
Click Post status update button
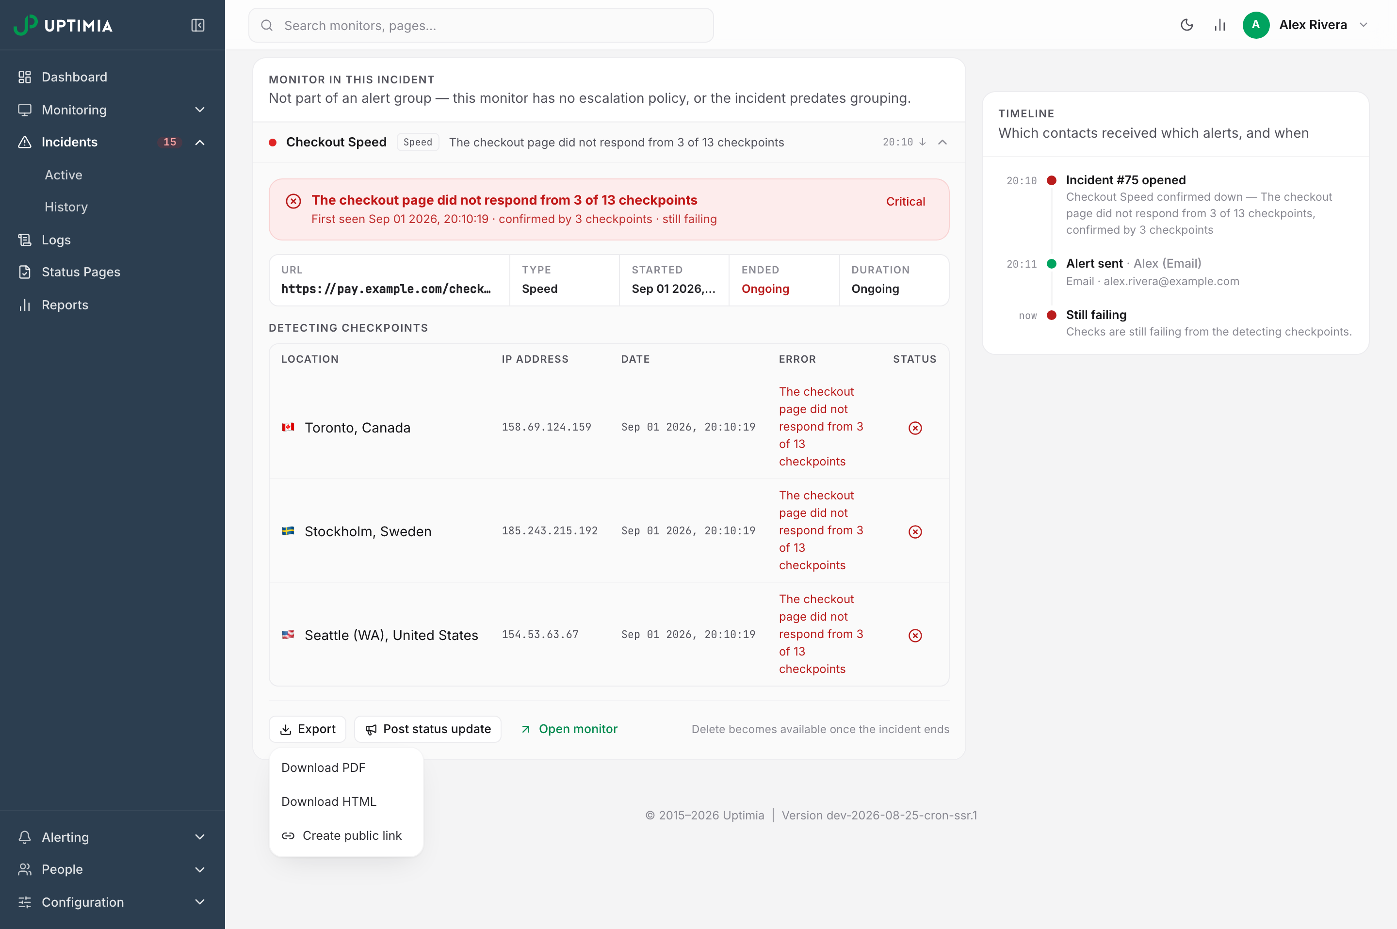point(427,729)
